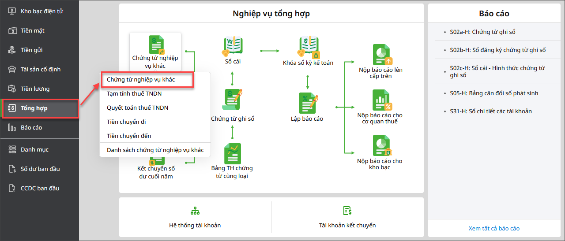Open the Lập báo cáo icon
Screen dimensions: 565x241
pos(308,103)
